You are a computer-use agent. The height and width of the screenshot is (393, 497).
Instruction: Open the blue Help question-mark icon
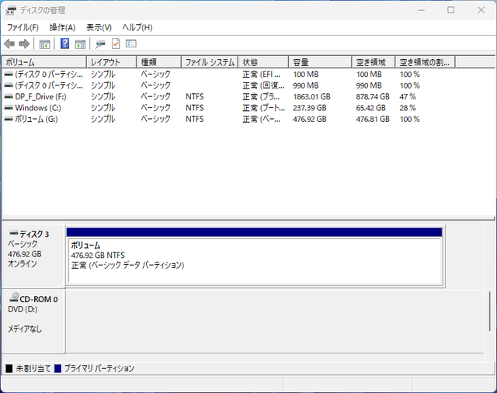(x=64, y=43)
